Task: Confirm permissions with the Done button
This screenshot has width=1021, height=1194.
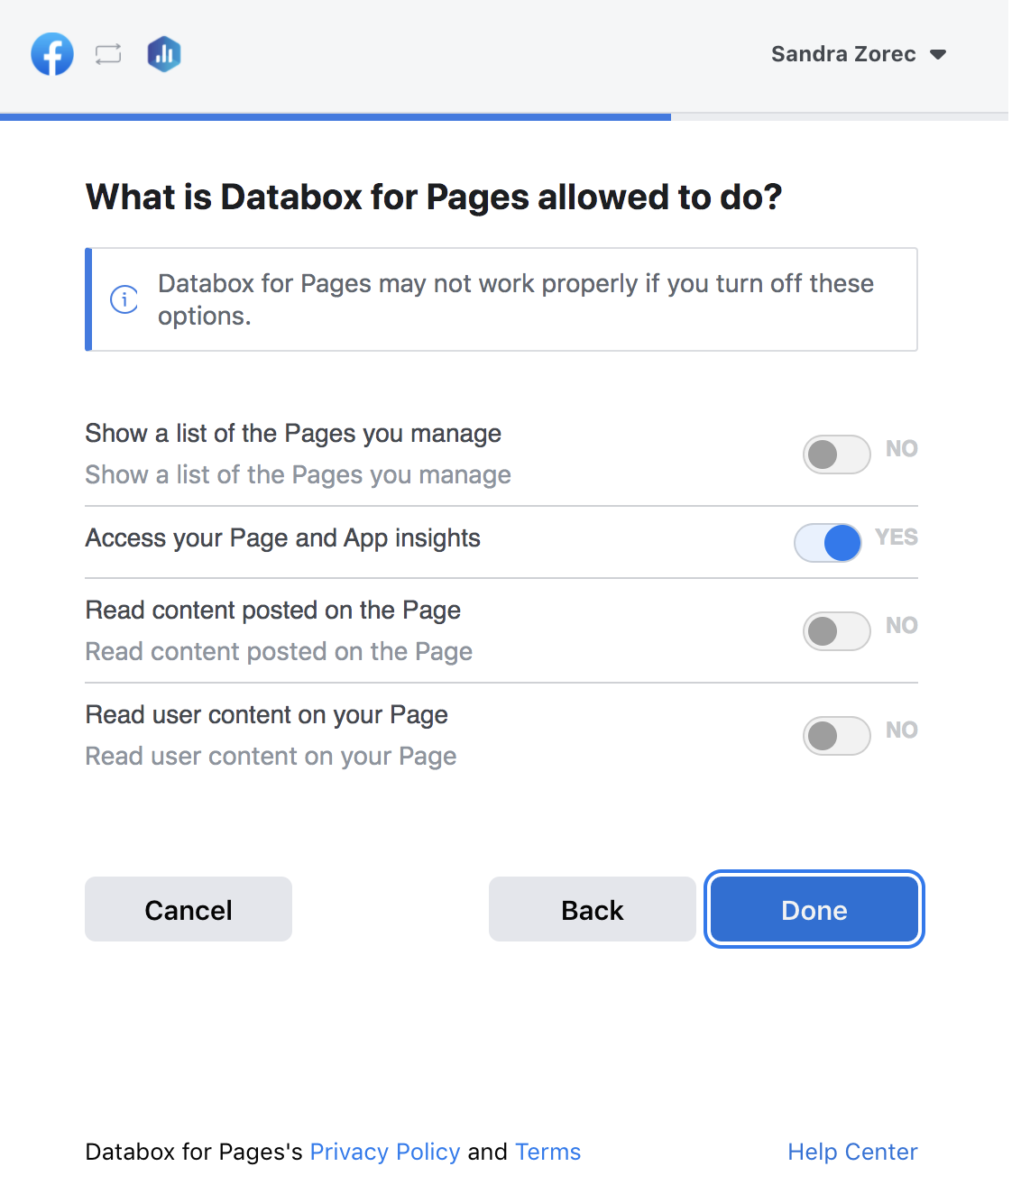Action: pos(814,910)
